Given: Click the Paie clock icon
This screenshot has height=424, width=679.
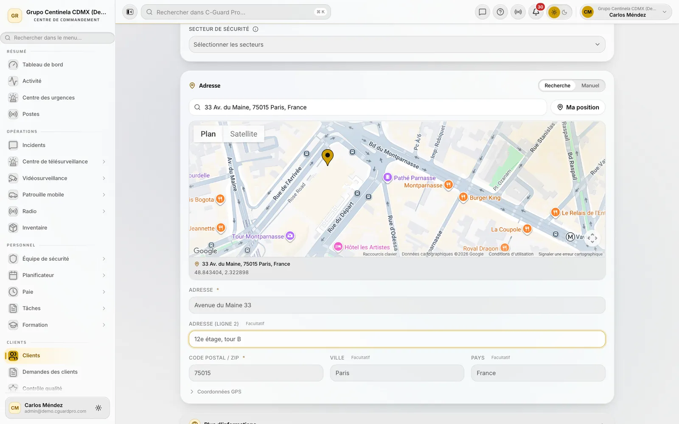Looking at the screenshot, I should click(x=13, y=292).
